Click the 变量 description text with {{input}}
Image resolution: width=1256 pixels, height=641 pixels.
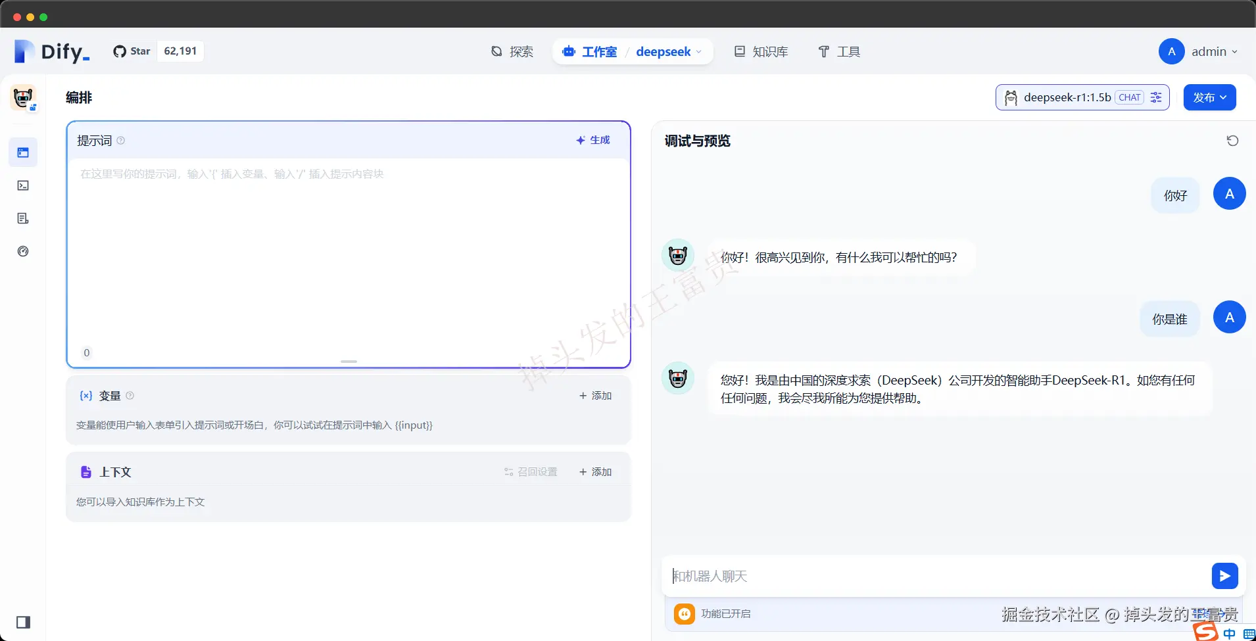coord(254,425)
